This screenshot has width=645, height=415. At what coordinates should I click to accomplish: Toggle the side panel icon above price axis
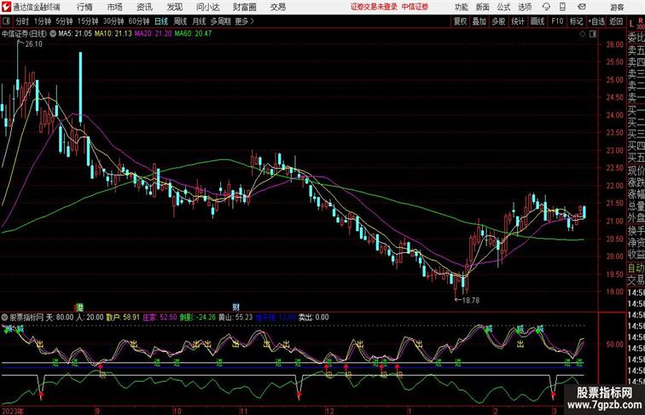(593, 34)
